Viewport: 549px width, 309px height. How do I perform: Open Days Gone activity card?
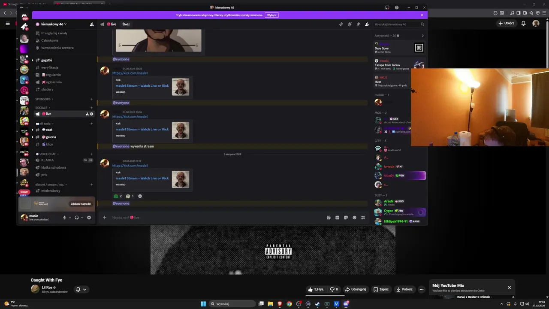point(399,48)
